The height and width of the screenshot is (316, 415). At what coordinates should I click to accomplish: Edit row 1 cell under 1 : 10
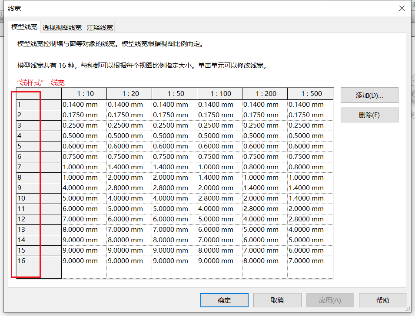[x=84, y=105]
